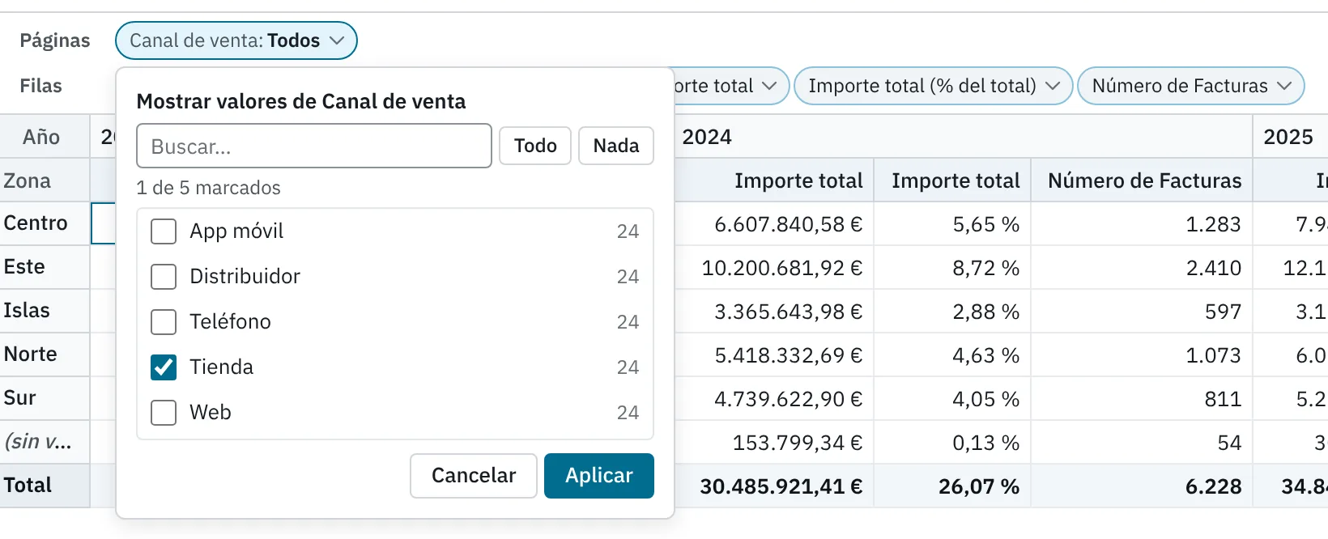Viewport: 1328px width, 539px height.
Task: Click the Número de Facturas column header
Action: (x=1142, y=180)
